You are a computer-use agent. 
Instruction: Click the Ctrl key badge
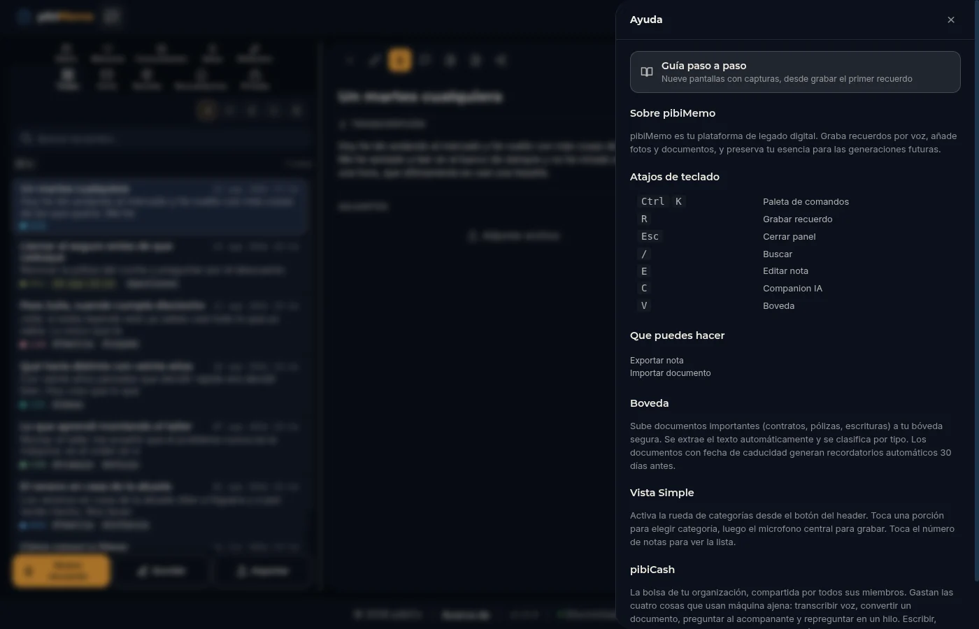[x=652, y=201]
